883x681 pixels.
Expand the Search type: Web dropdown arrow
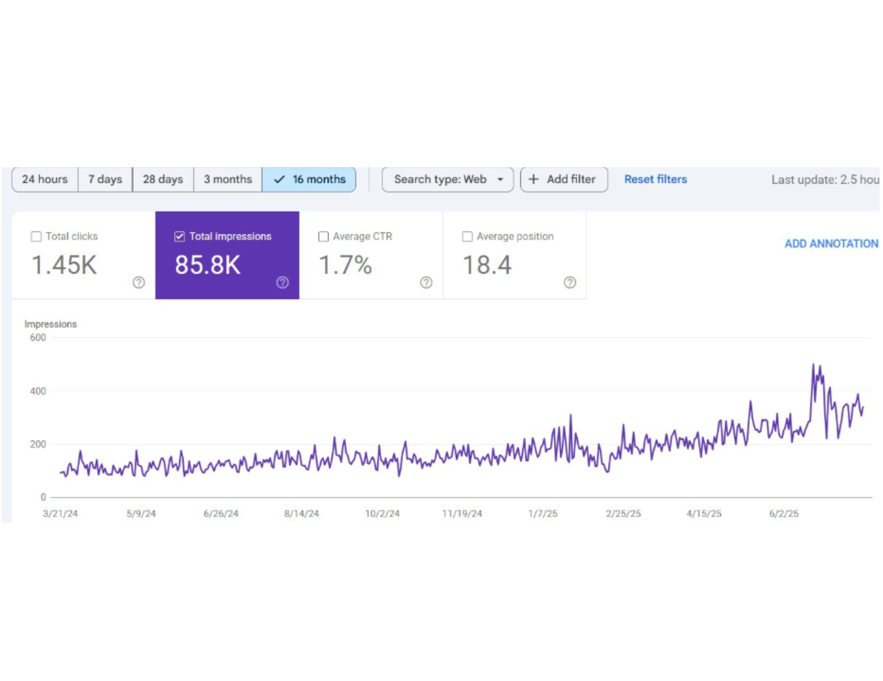coord(500,180)
